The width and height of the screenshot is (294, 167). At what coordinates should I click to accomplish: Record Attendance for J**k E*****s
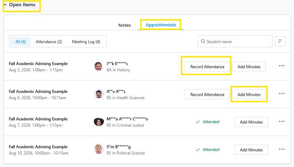(x=207, y=66)
